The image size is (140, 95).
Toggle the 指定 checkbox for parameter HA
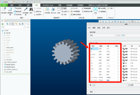click(118, 63)
